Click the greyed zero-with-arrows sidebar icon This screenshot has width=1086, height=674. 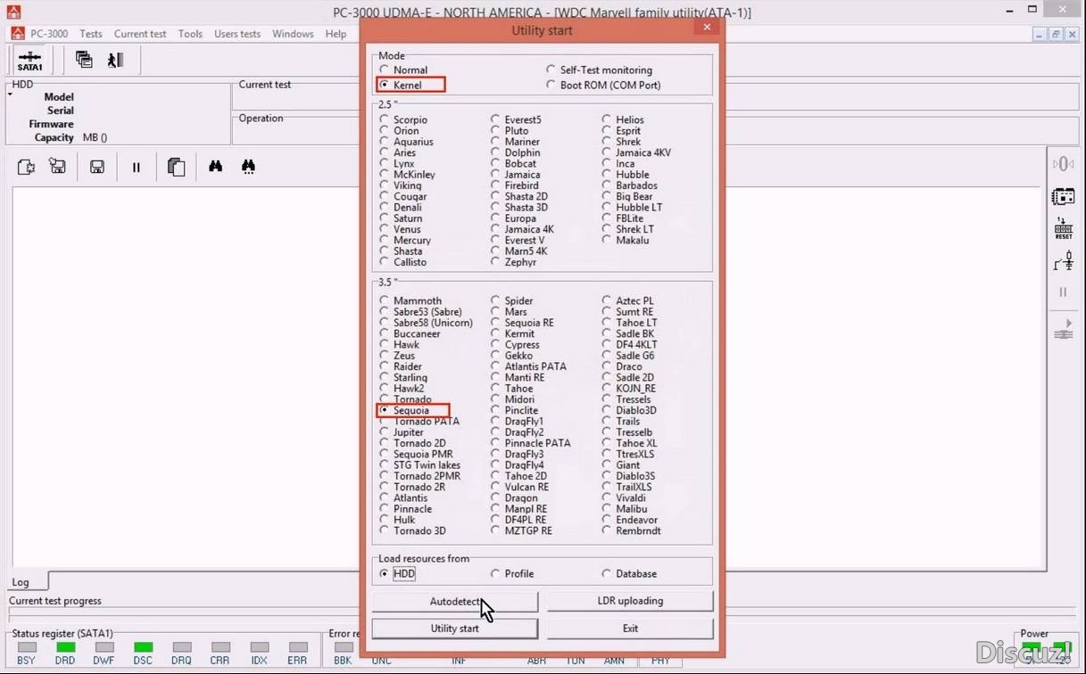(x=1063, y=164)
